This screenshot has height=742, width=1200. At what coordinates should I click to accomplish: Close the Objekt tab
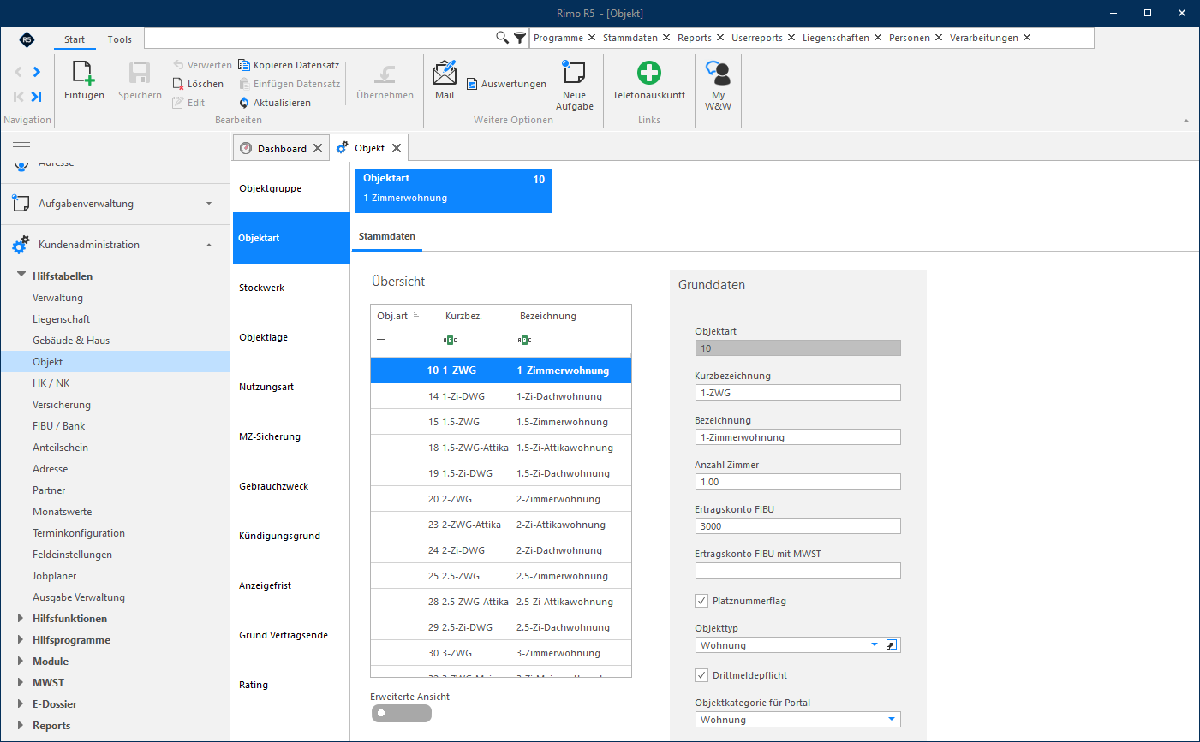(397, 148)
